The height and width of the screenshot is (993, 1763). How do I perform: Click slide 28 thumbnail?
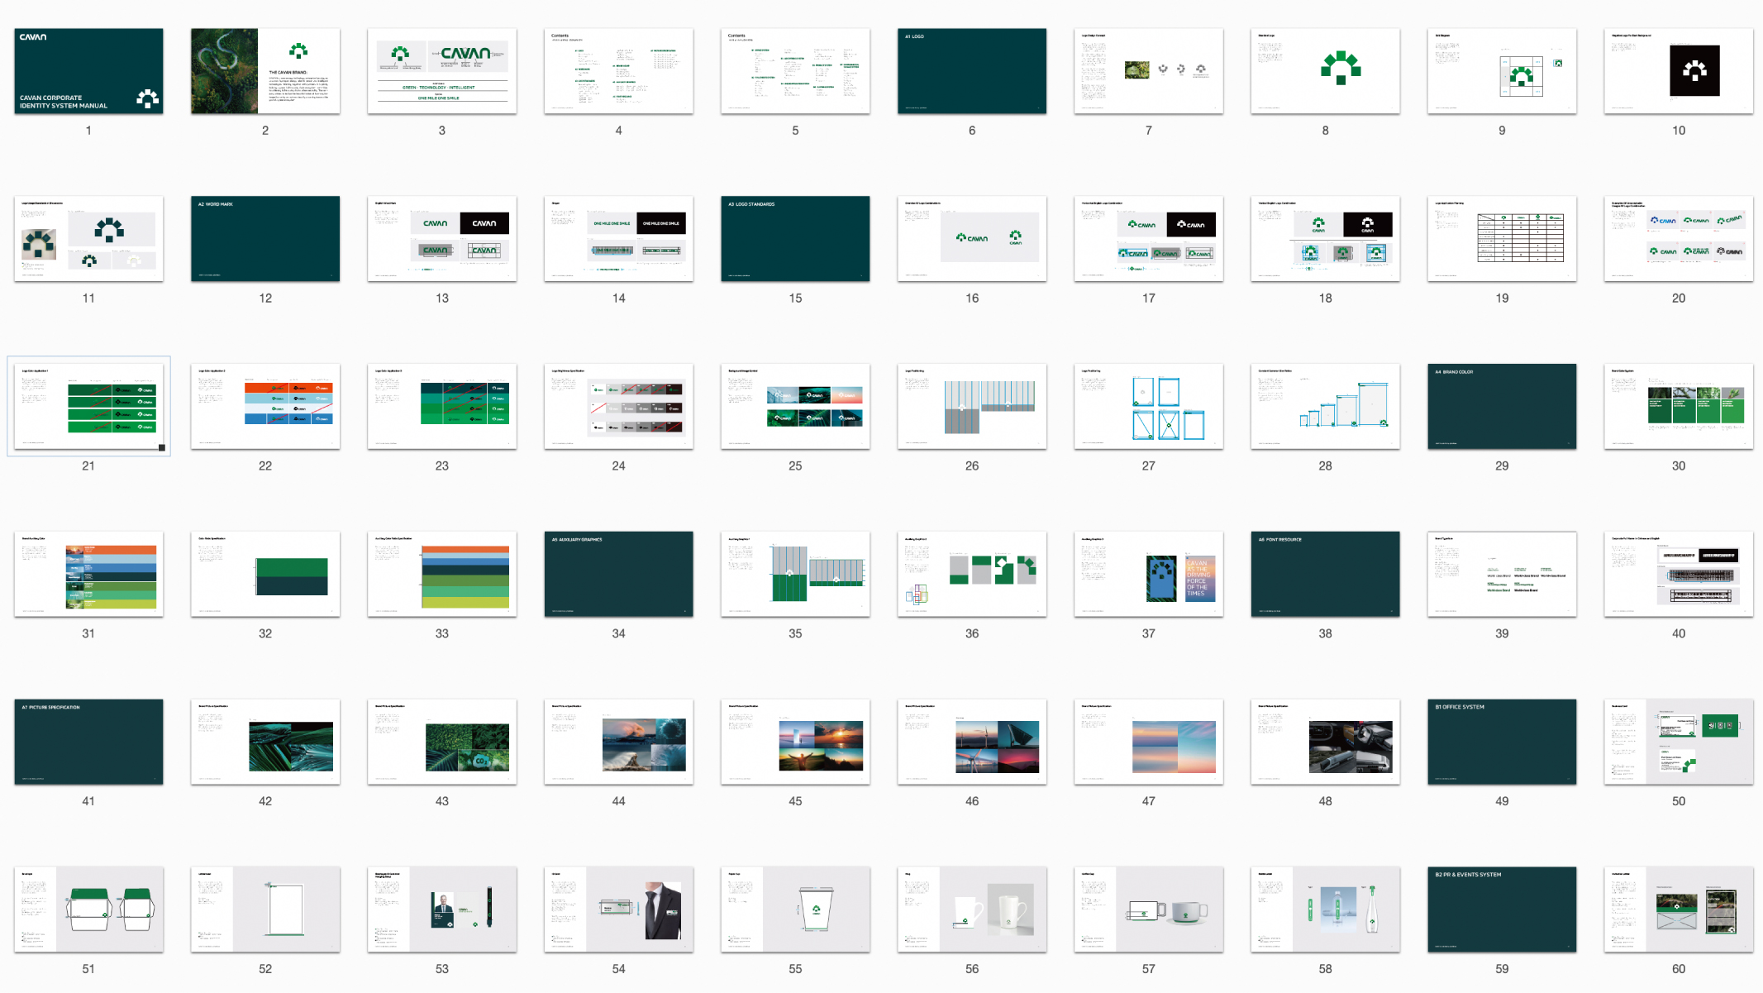(1326, 407)
